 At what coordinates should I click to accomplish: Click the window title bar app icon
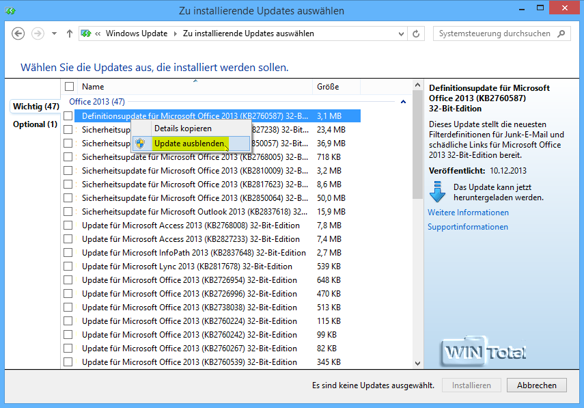[10, 10]
